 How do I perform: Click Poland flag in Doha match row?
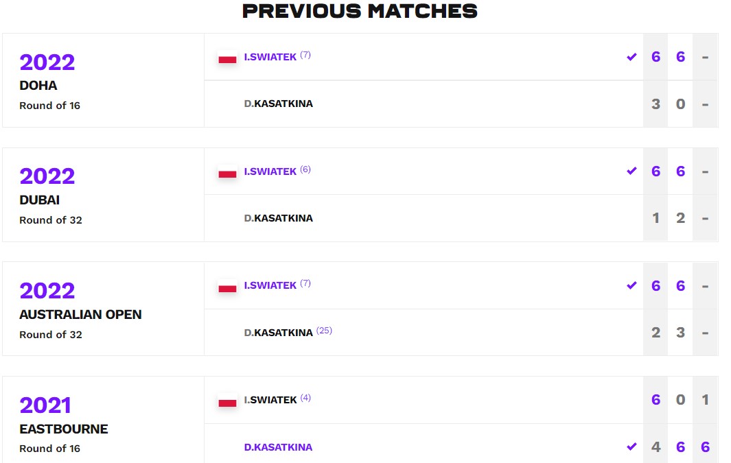[x=227, y=60]
